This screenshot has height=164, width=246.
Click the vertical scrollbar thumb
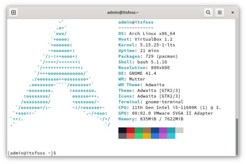tap(237, 137)
